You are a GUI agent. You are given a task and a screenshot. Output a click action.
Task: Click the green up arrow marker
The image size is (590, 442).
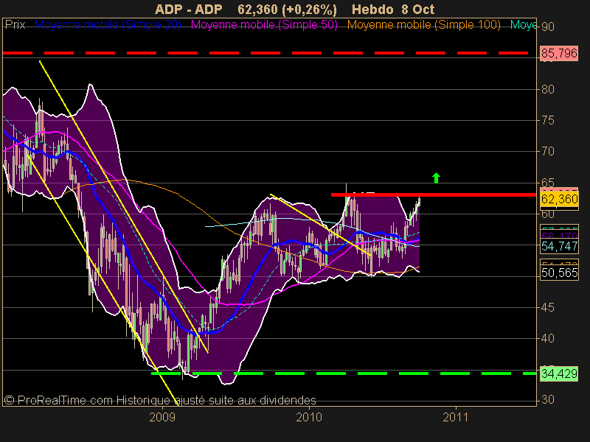(x=436, y=178)
